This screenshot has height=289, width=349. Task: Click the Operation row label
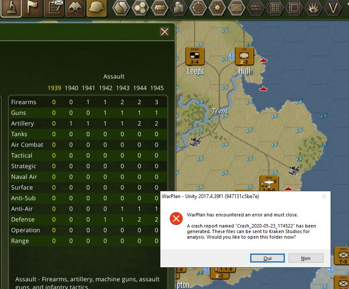(26, 230)
